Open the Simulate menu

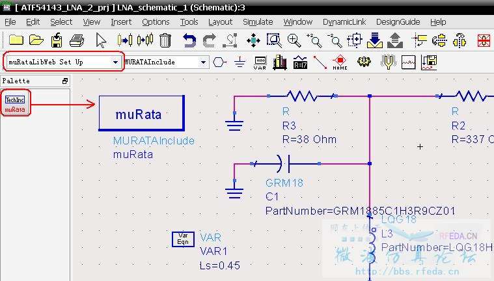258,22
